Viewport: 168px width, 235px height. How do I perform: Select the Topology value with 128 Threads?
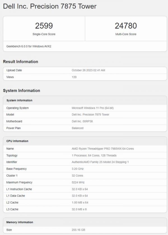pos(94,155)
